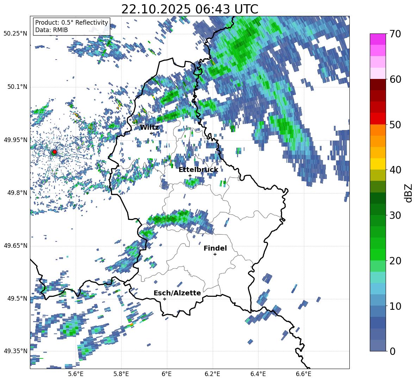Click the 49.65°N latitude label
Image resolution: width=417 pixels, height=381 pixels.
tap(15, 246)
